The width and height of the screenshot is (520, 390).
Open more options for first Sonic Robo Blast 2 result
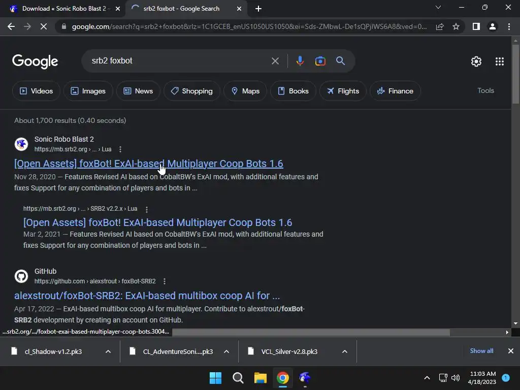(120, 149)
